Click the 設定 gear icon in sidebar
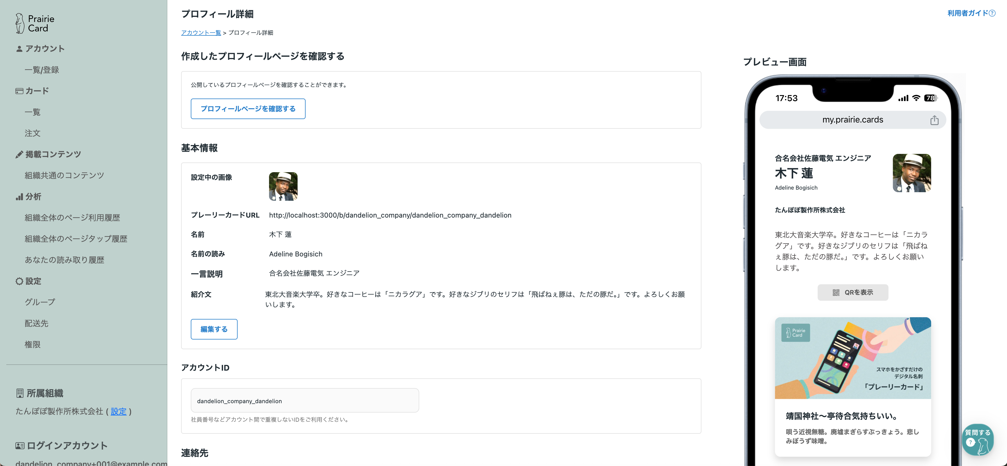The height and width of the screenshot is (466, 1007). [19, 281]
